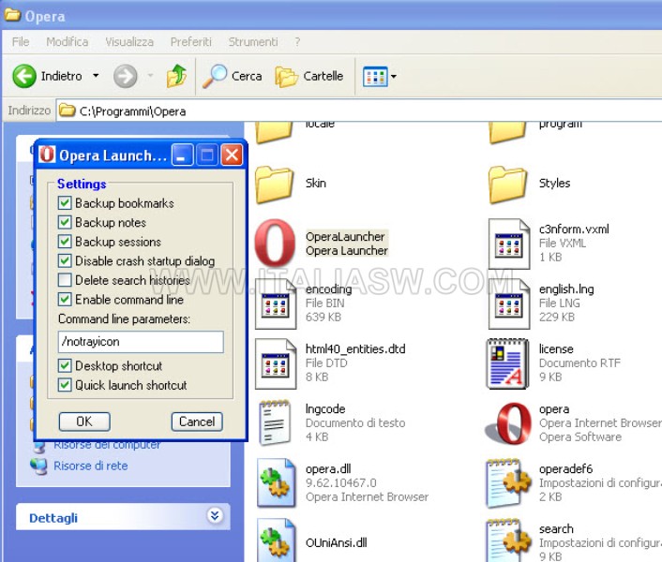The height and width of the screenshot is (562, 662).
Task: Toggle the Backup bookmarks checkbox
Action: (65, 203)
